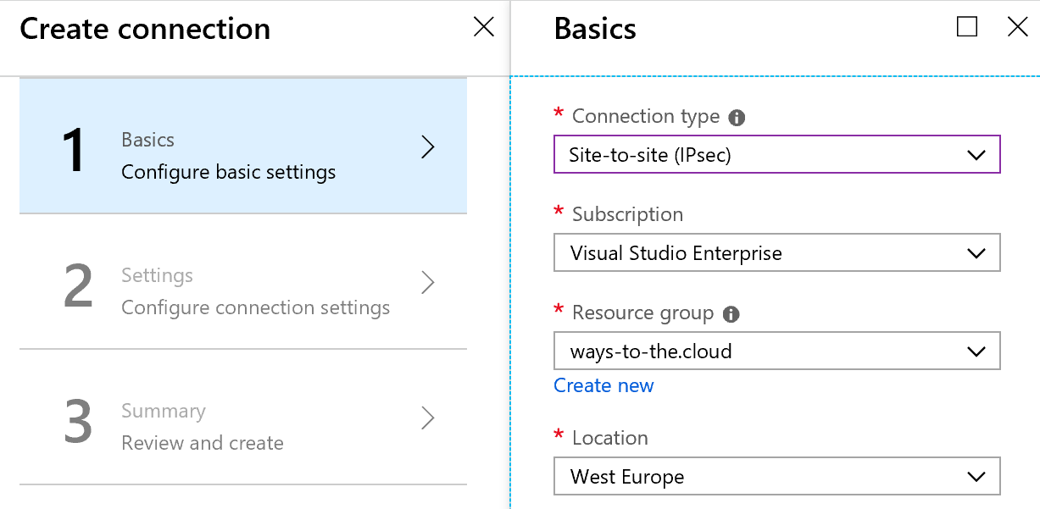Click the chevron arrow on Summary step
The width and height of the screenshot is (1040, 509).
pos(428,418)
